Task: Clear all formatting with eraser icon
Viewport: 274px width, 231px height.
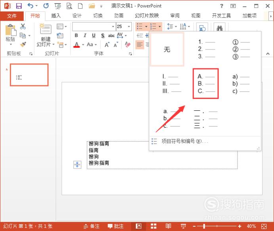Action: 128,45
